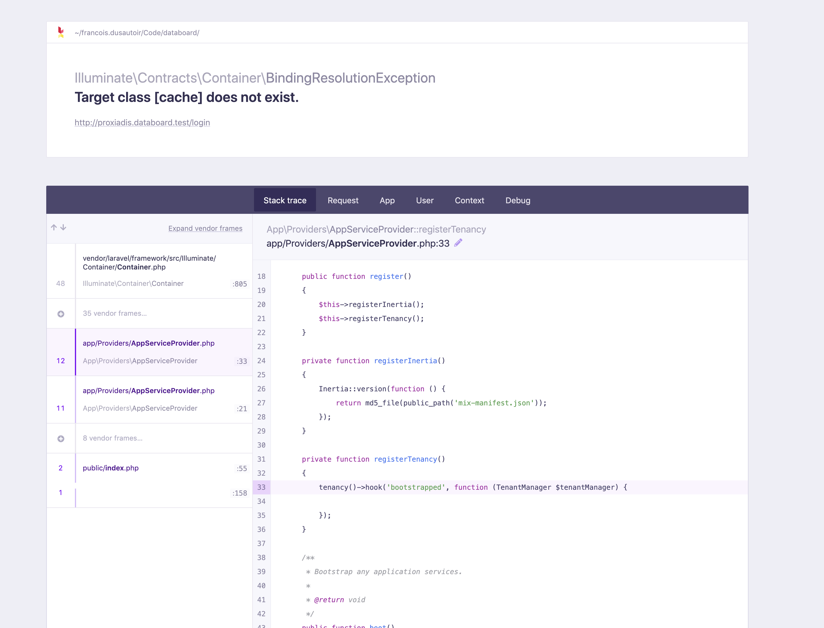Jump to previous frame using up arrow icon
Viewport: 824px width, 628px height.
click(53, 228)
